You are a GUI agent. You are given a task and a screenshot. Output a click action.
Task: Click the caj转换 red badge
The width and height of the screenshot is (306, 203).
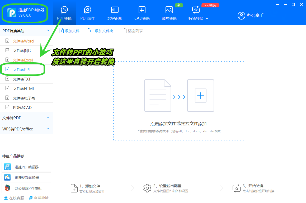pos(210,5)
